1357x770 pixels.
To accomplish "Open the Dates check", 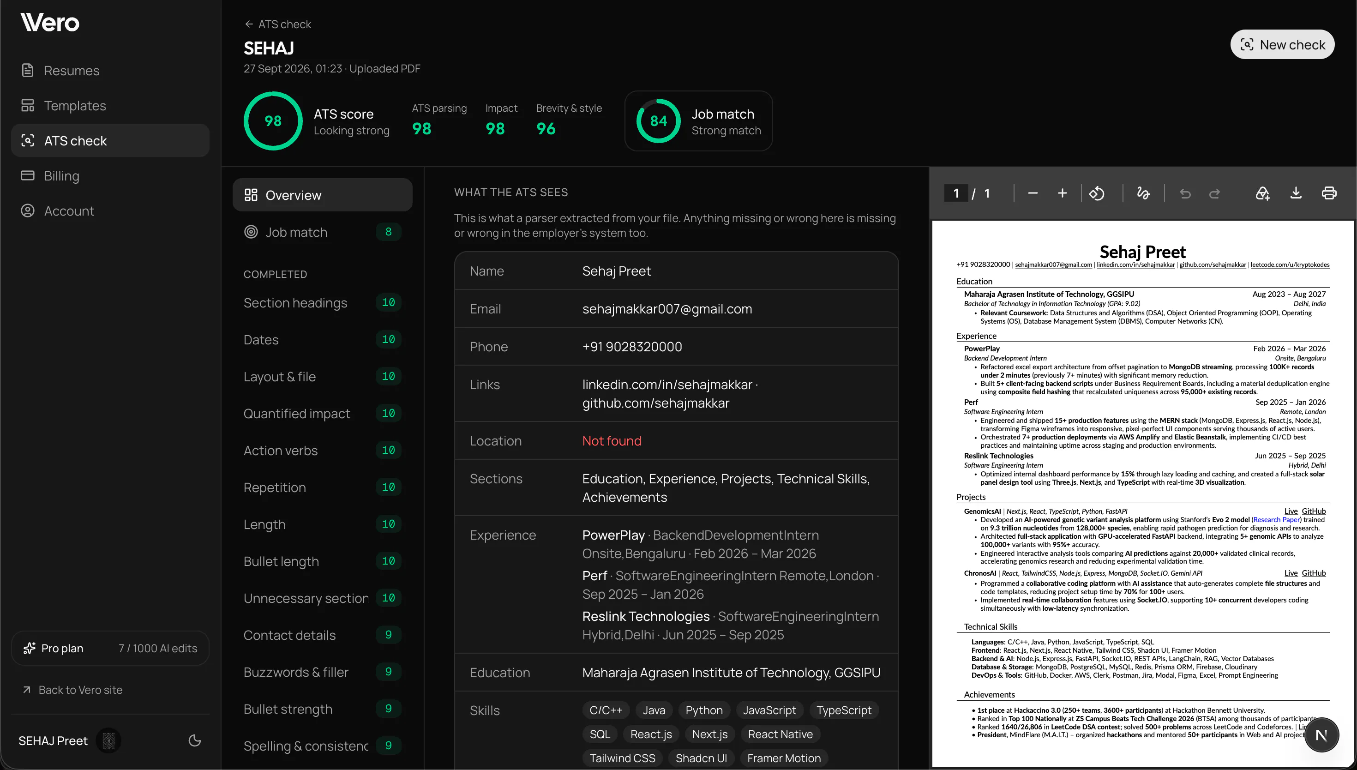I will pos(323,339).
